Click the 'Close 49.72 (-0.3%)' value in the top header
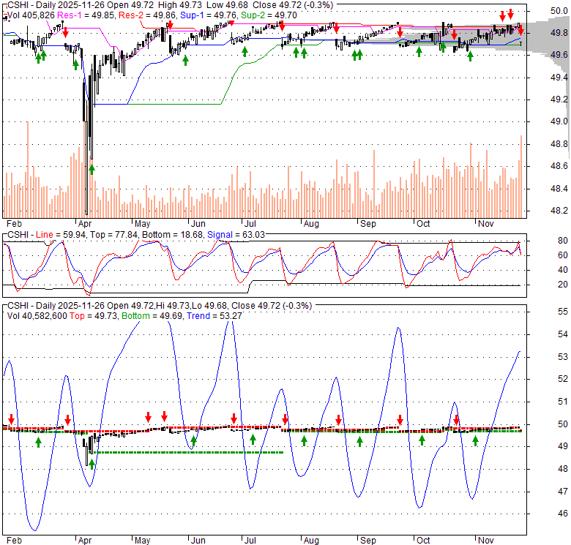This screenshot has height=545, width=571. tap(293, 5)
